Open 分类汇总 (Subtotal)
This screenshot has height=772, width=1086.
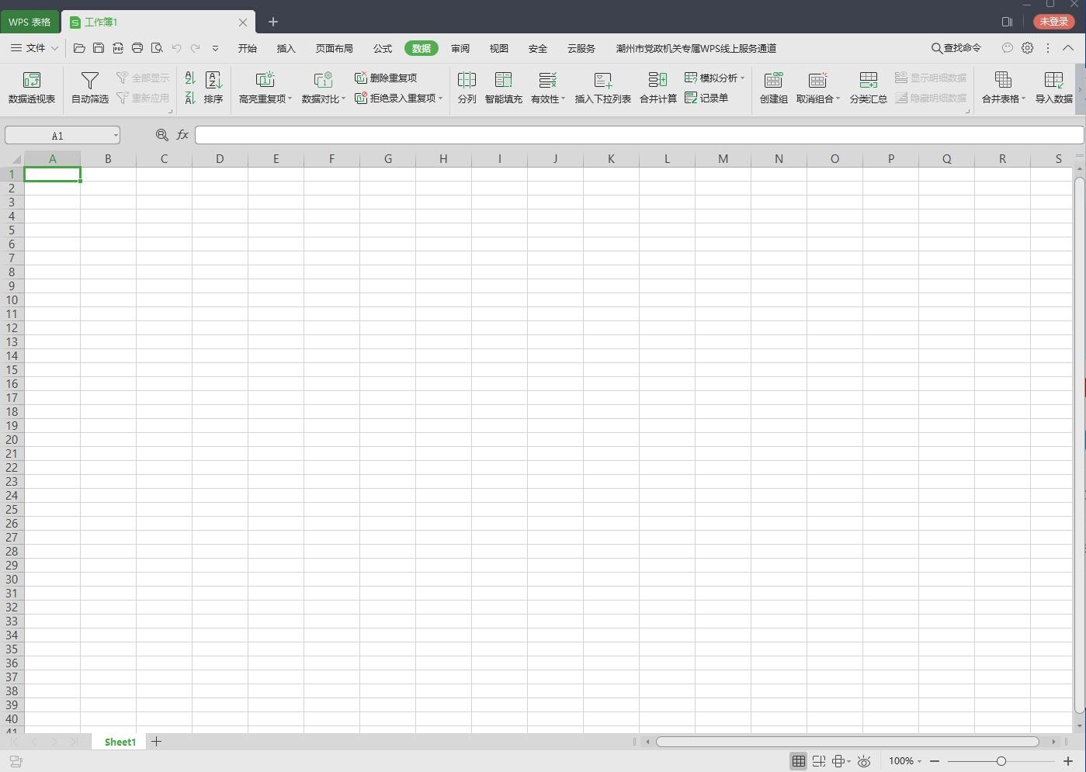click(868, 87)
